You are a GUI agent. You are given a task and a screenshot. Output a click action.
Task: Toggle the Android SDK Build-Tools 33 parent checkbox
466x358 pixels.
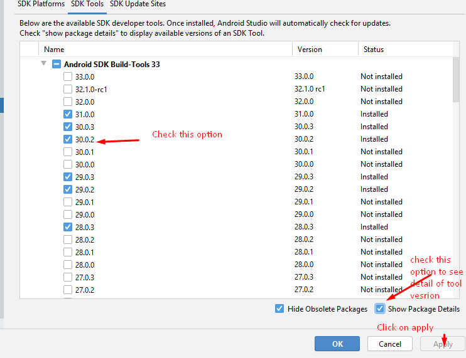57,64
